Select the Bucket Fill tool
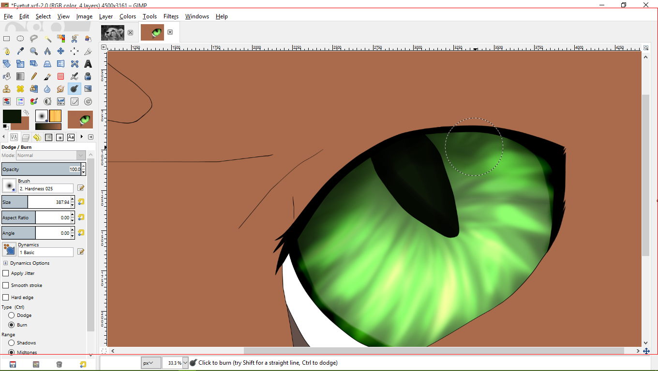The width and height of the screenshot is (658, 371). click(7, 76)
